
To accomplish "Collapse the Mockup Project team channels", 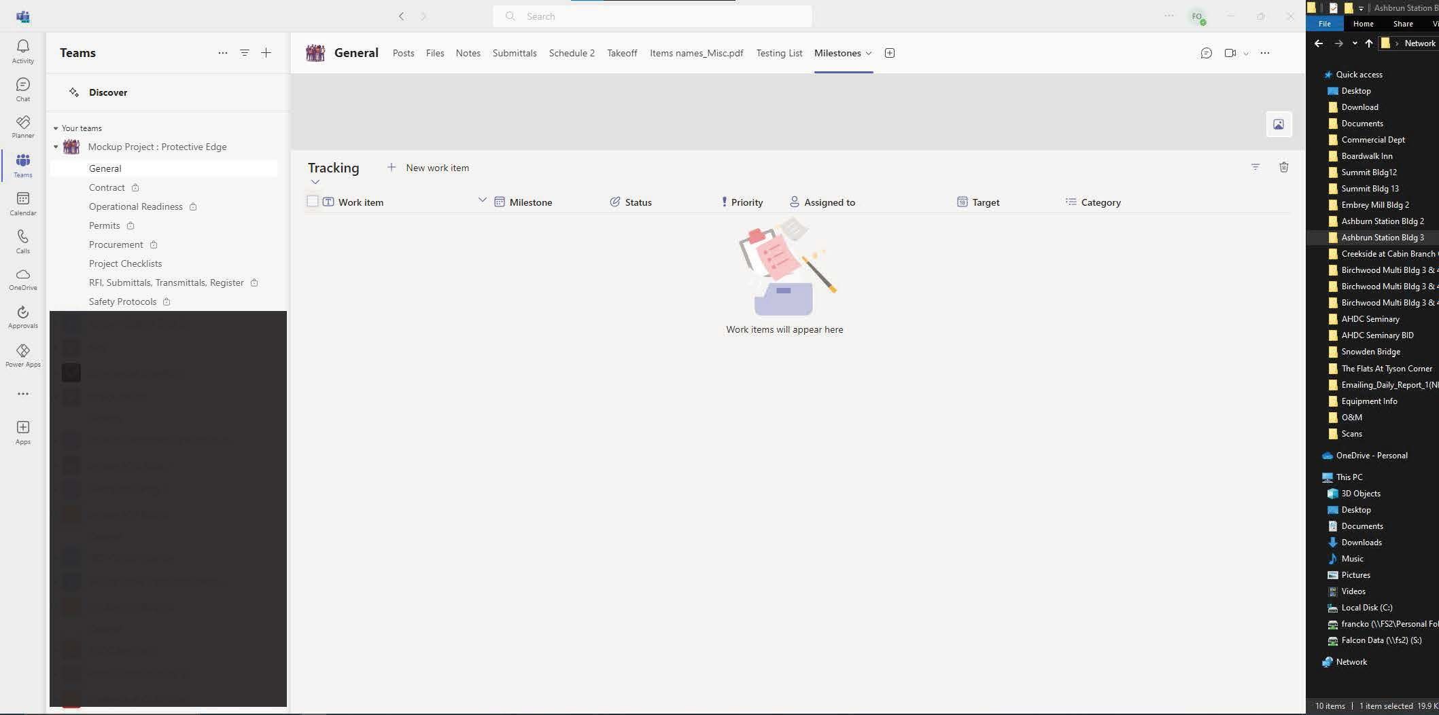I will [x=56, y=147].
